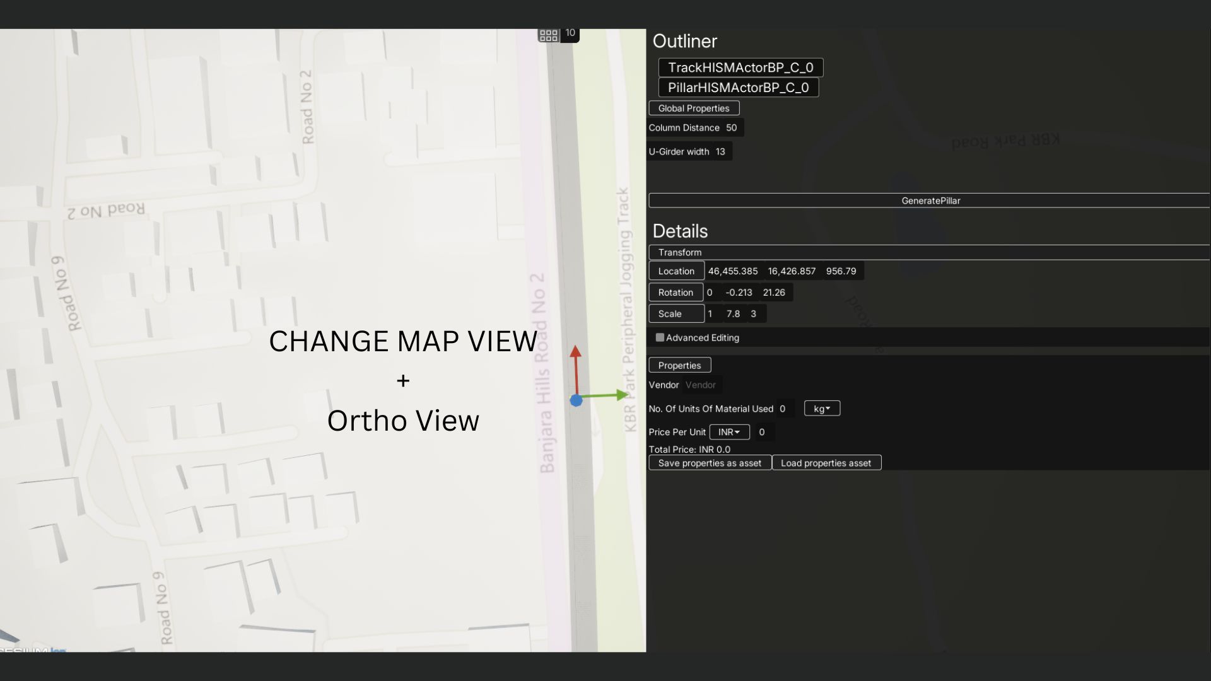
Task: Open the kg unit dropdown
Action: click(822, 409)
